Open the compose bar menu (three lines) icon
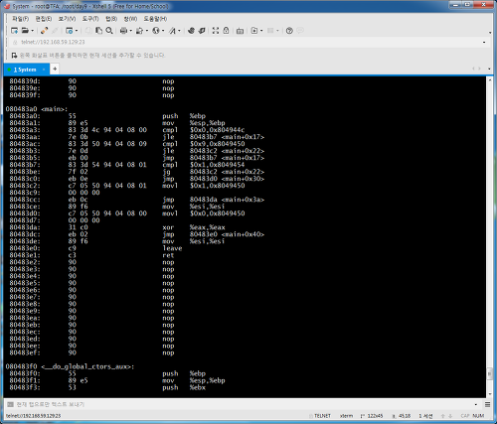The width and height of the screenshot is (497, 424). pyautogui.click(x=487, y=404)
